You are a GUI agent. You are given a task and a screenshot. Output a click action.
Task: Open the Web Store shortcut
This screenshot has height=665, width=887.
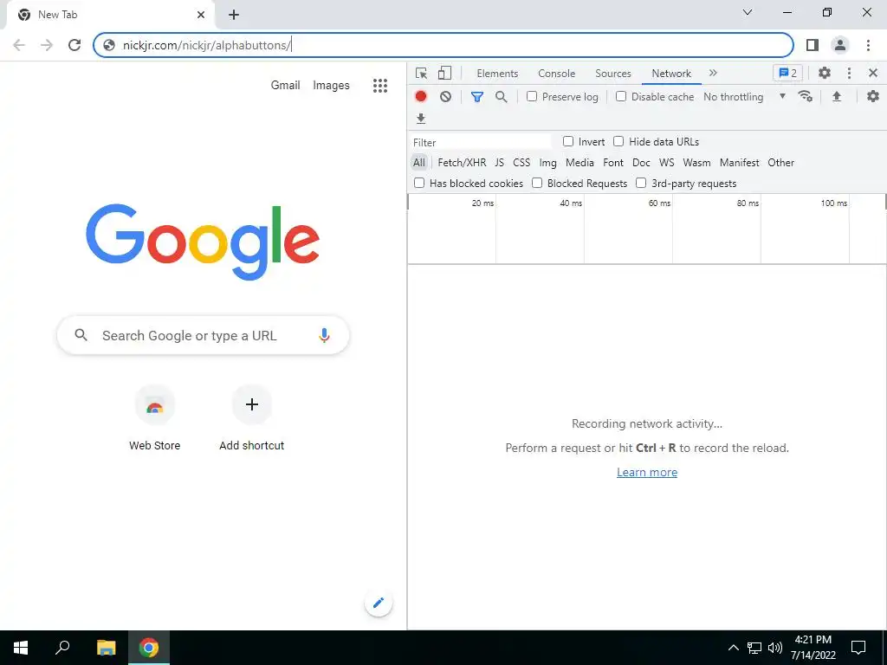(154, 418)
